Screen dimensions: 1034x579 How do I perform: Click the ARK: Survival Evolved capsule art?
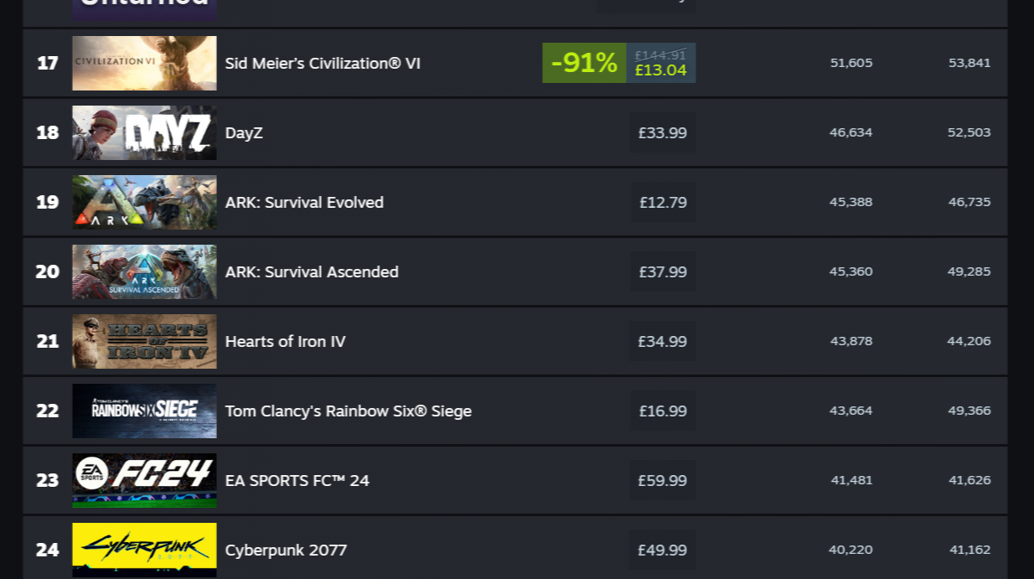[x=143, y=202]
